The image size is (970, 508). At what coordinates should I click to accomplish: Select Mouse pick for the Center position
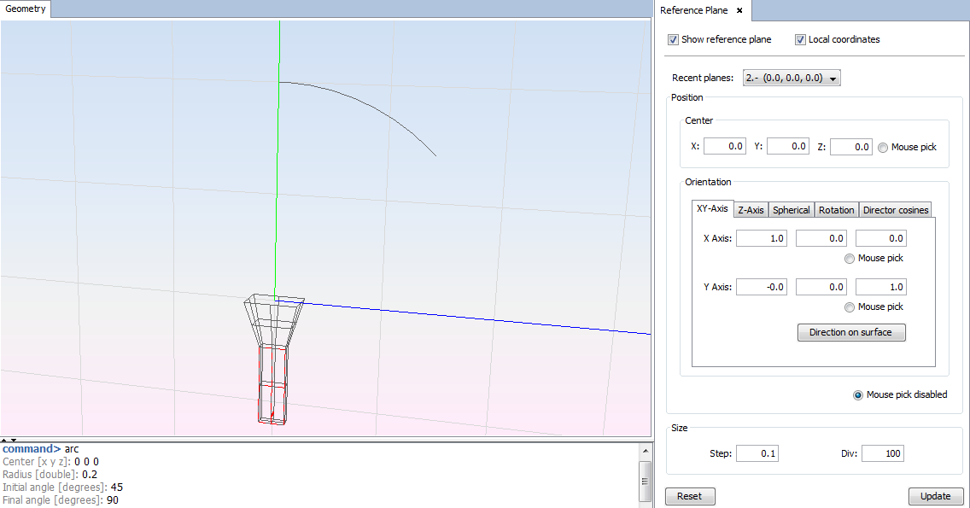pos(884,146)
